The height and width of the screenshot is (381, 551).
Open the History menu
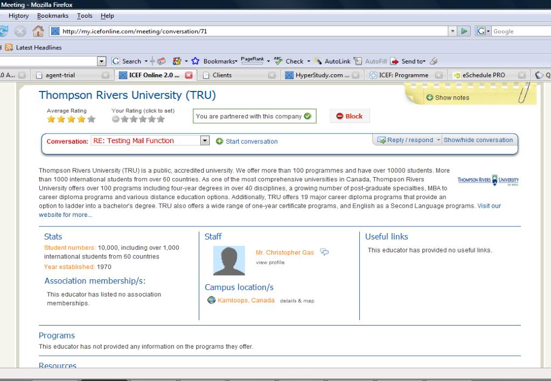pos(19,16)
